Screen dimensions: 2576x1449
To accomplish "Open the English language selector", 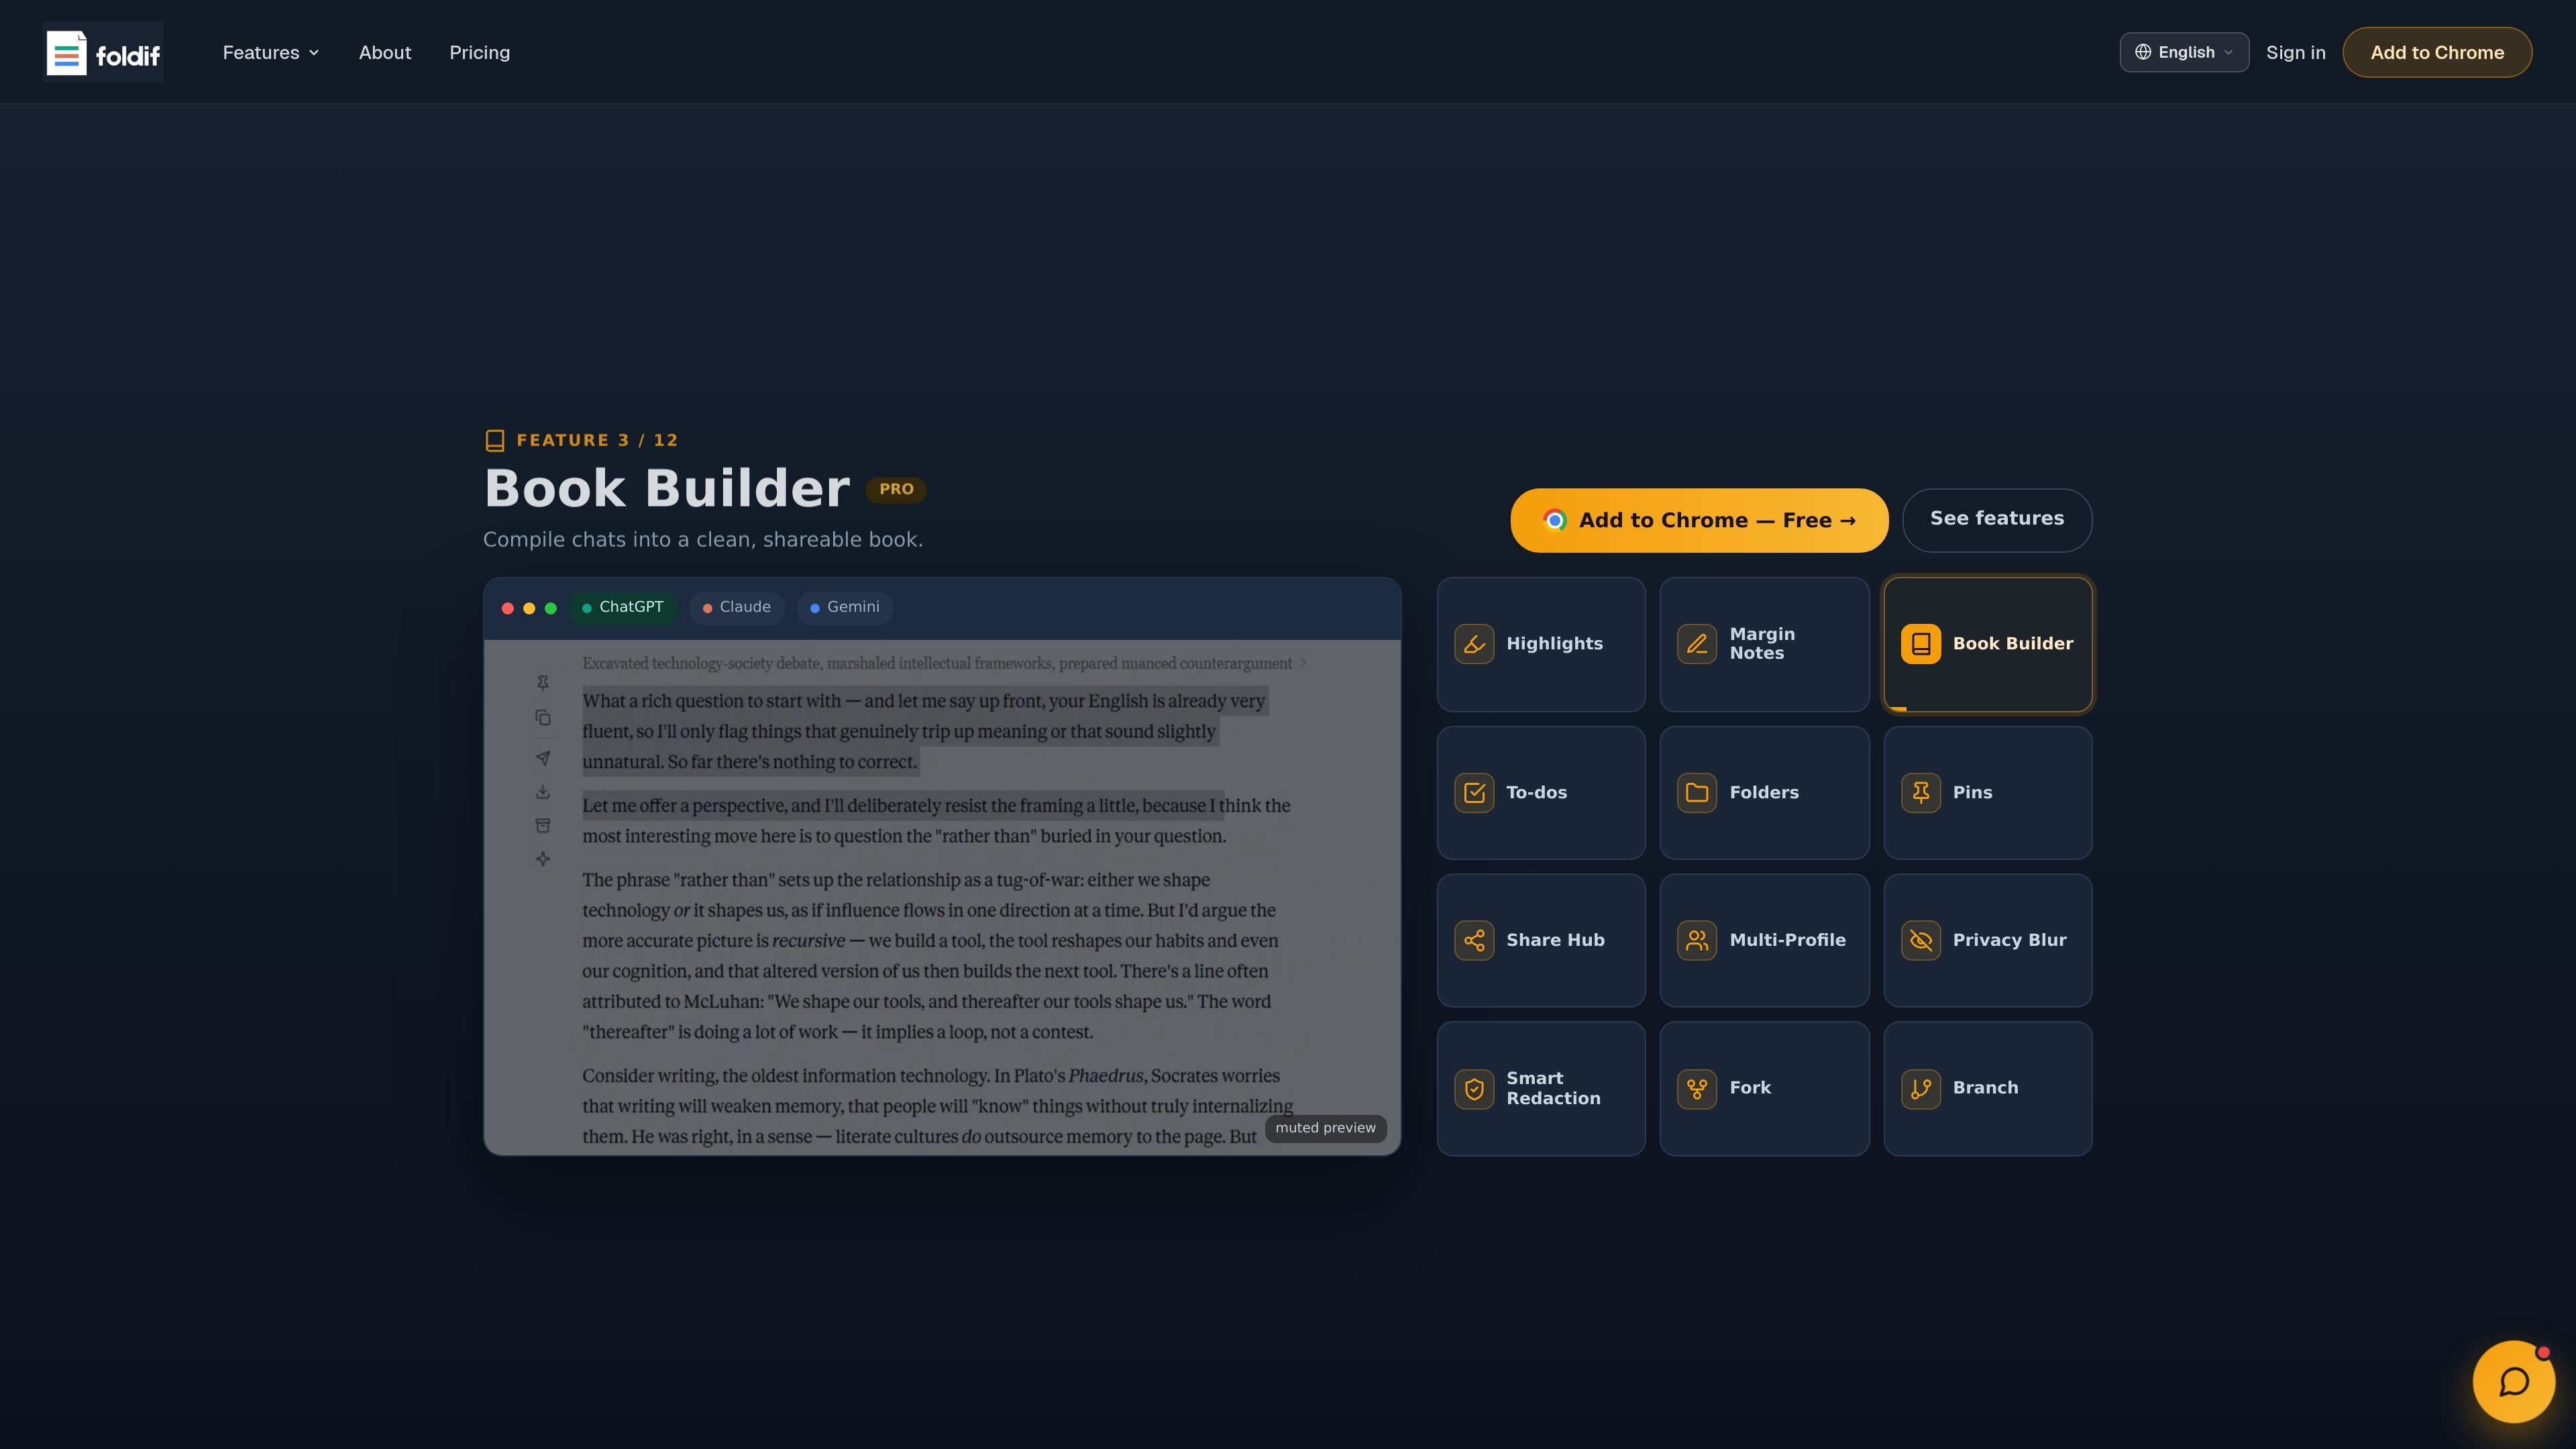I will 2184,53.
